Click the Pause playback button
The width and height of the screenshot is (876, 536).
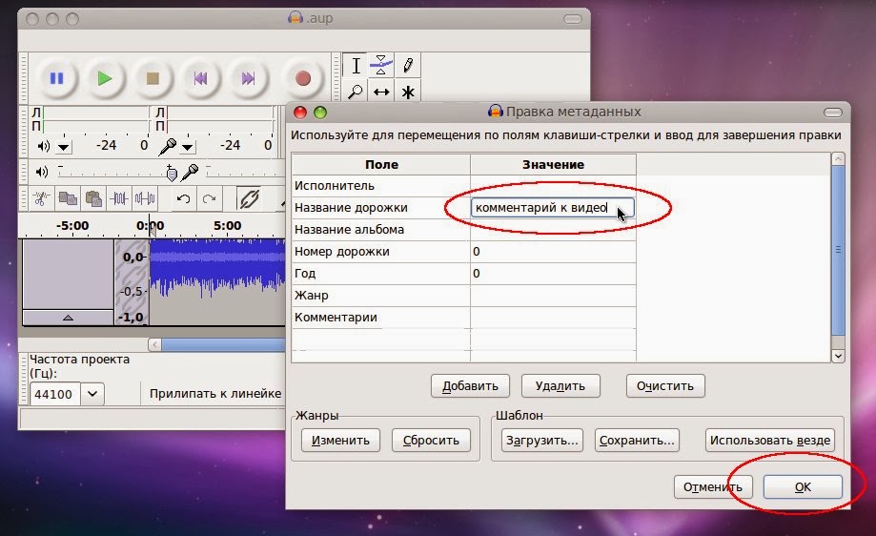pos(56,78)
